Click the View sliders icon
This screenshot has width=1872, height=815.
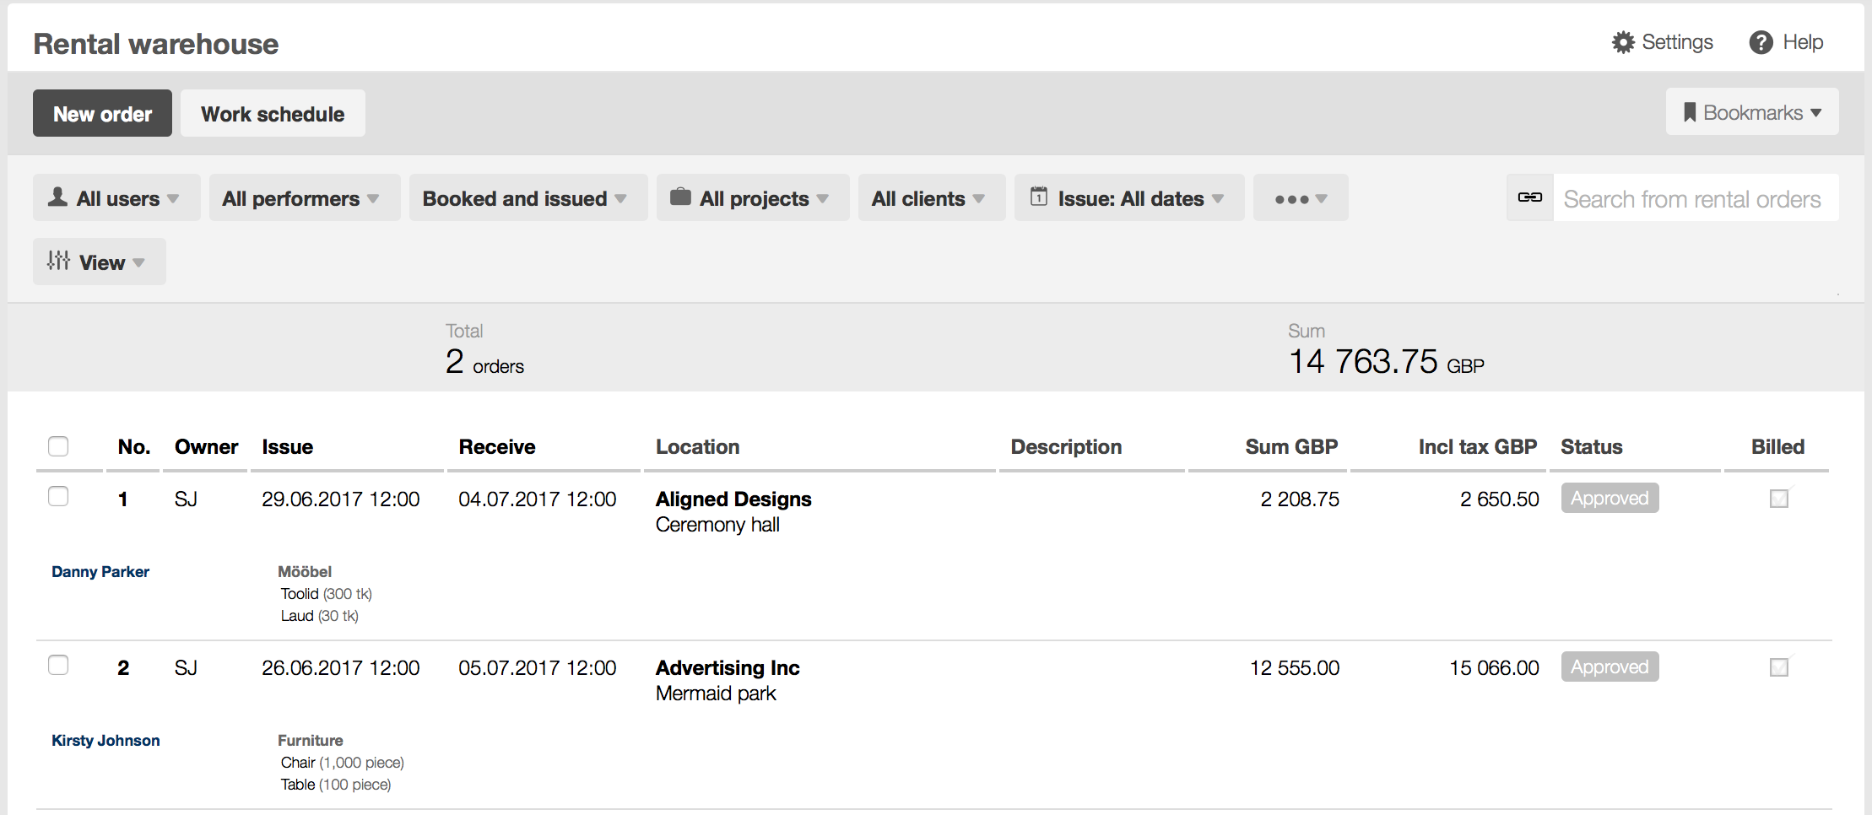58,262
